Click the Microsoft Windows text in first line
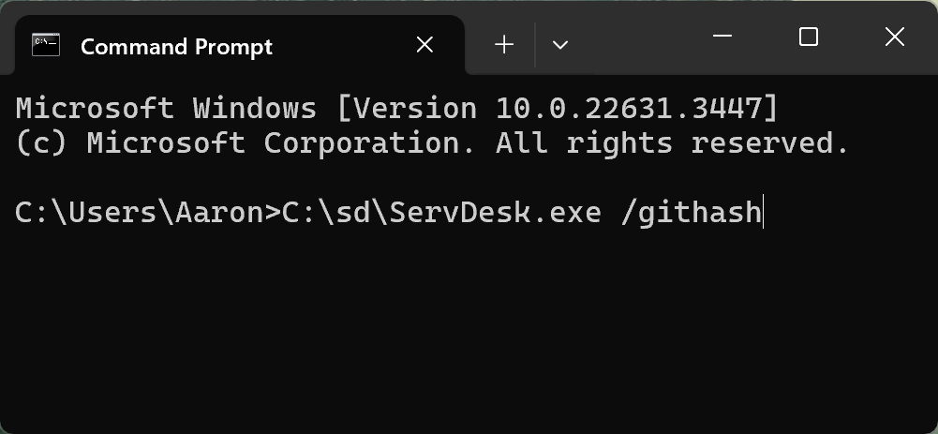Screen dimensions: 938x434 pos(166,109)
